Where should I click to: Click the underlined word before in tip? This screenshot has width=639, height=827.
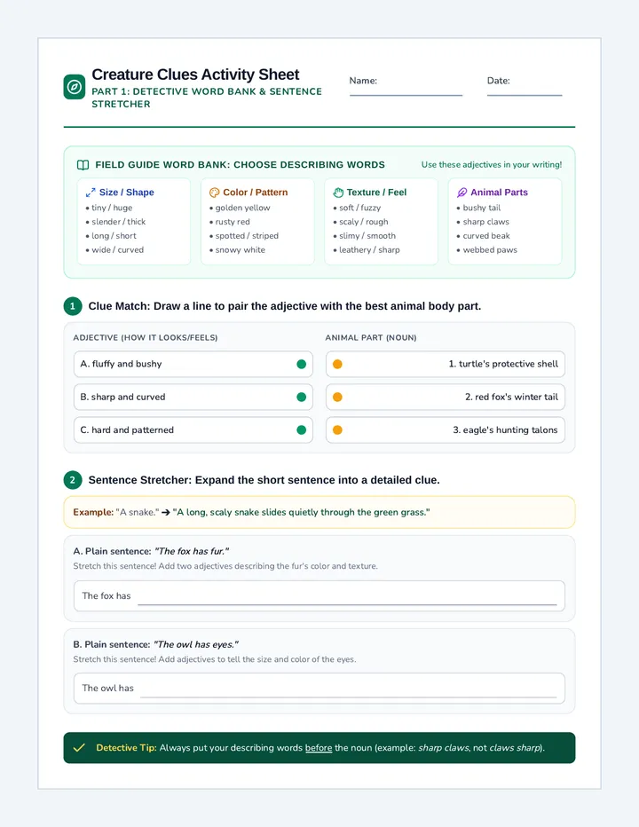point(319,748)
